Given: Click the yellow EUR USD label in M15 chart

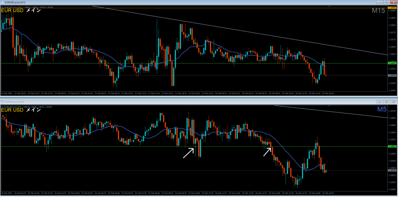Looking at the screenshot, I should [x=12, y=11].
